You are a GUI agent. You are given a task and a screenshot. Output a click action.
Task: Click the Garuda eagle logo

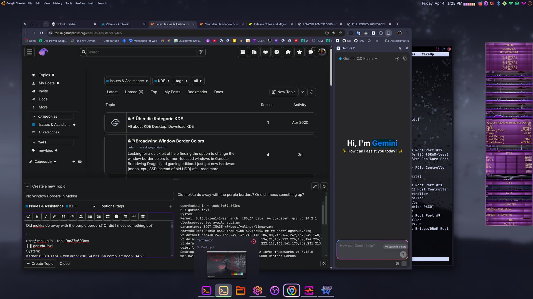43,52
